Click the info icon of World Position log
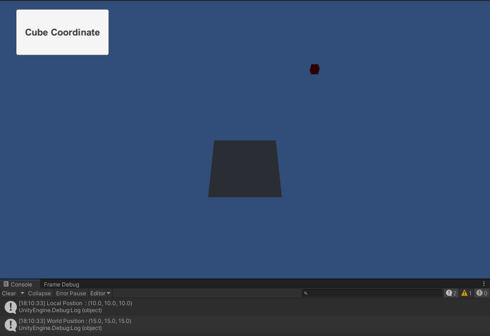Screen dimensions: 490x336 pos(11,325)
